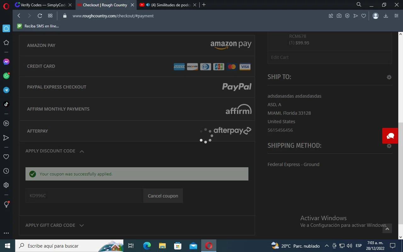Open Speed Dial grid icon
Viewport: 403px width, 252px height.
[50, 16]
